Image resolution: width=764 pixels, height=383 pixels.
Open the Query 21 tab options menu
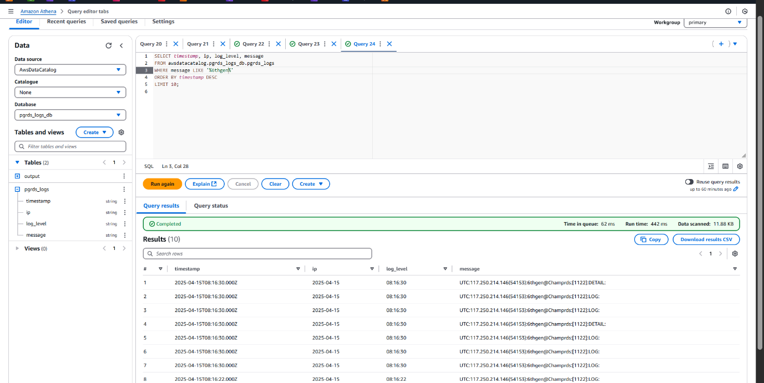[214, 44]
